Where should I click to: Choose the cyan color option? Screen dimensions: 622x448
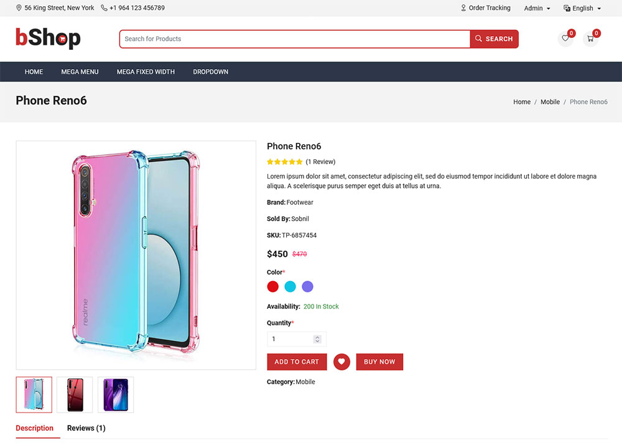(290, 287)
